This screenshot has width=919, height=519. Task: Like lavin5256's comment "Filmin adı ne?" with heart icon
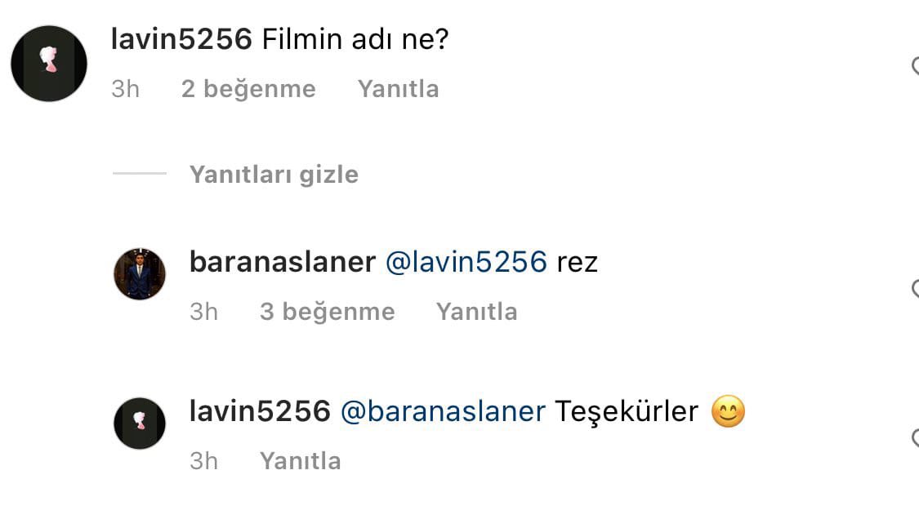[916, 65]
